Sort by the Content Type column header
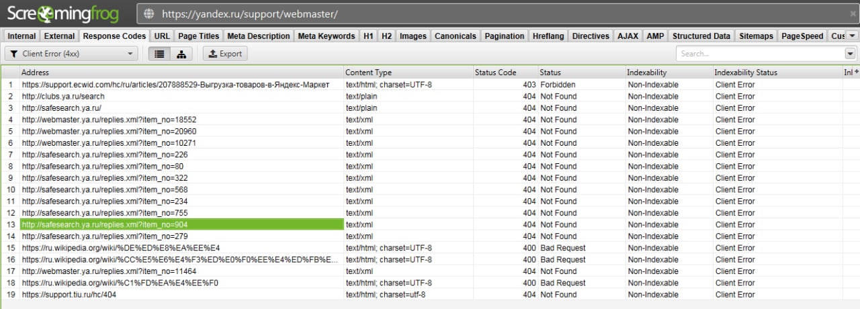Viewport: 860px width, 309px height. 408,73
